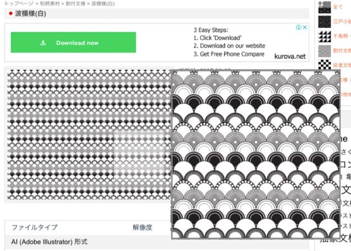The image size is (351, 251).
Task: Click the wave pattern preview image
Action: pos(89,135)
